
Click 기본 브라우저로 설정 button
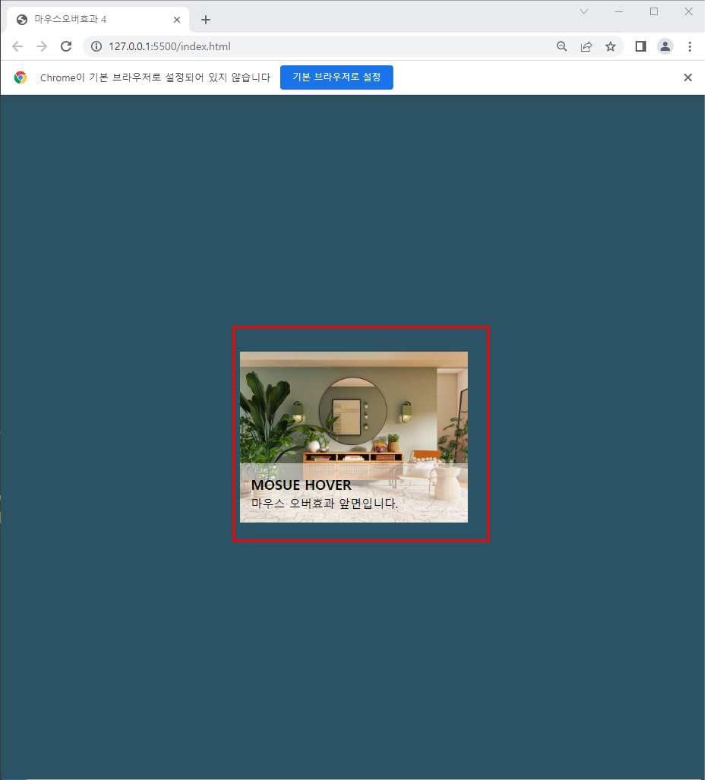click(x=337, y=77)
